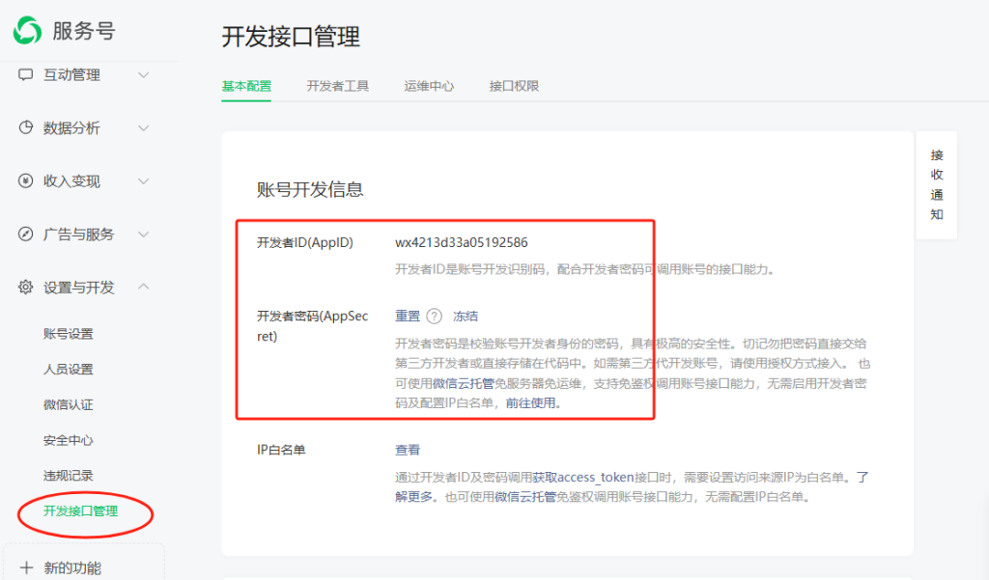Click the 获取access_token link
Screen dimensions: 989x580
click(x=582, y=478)
